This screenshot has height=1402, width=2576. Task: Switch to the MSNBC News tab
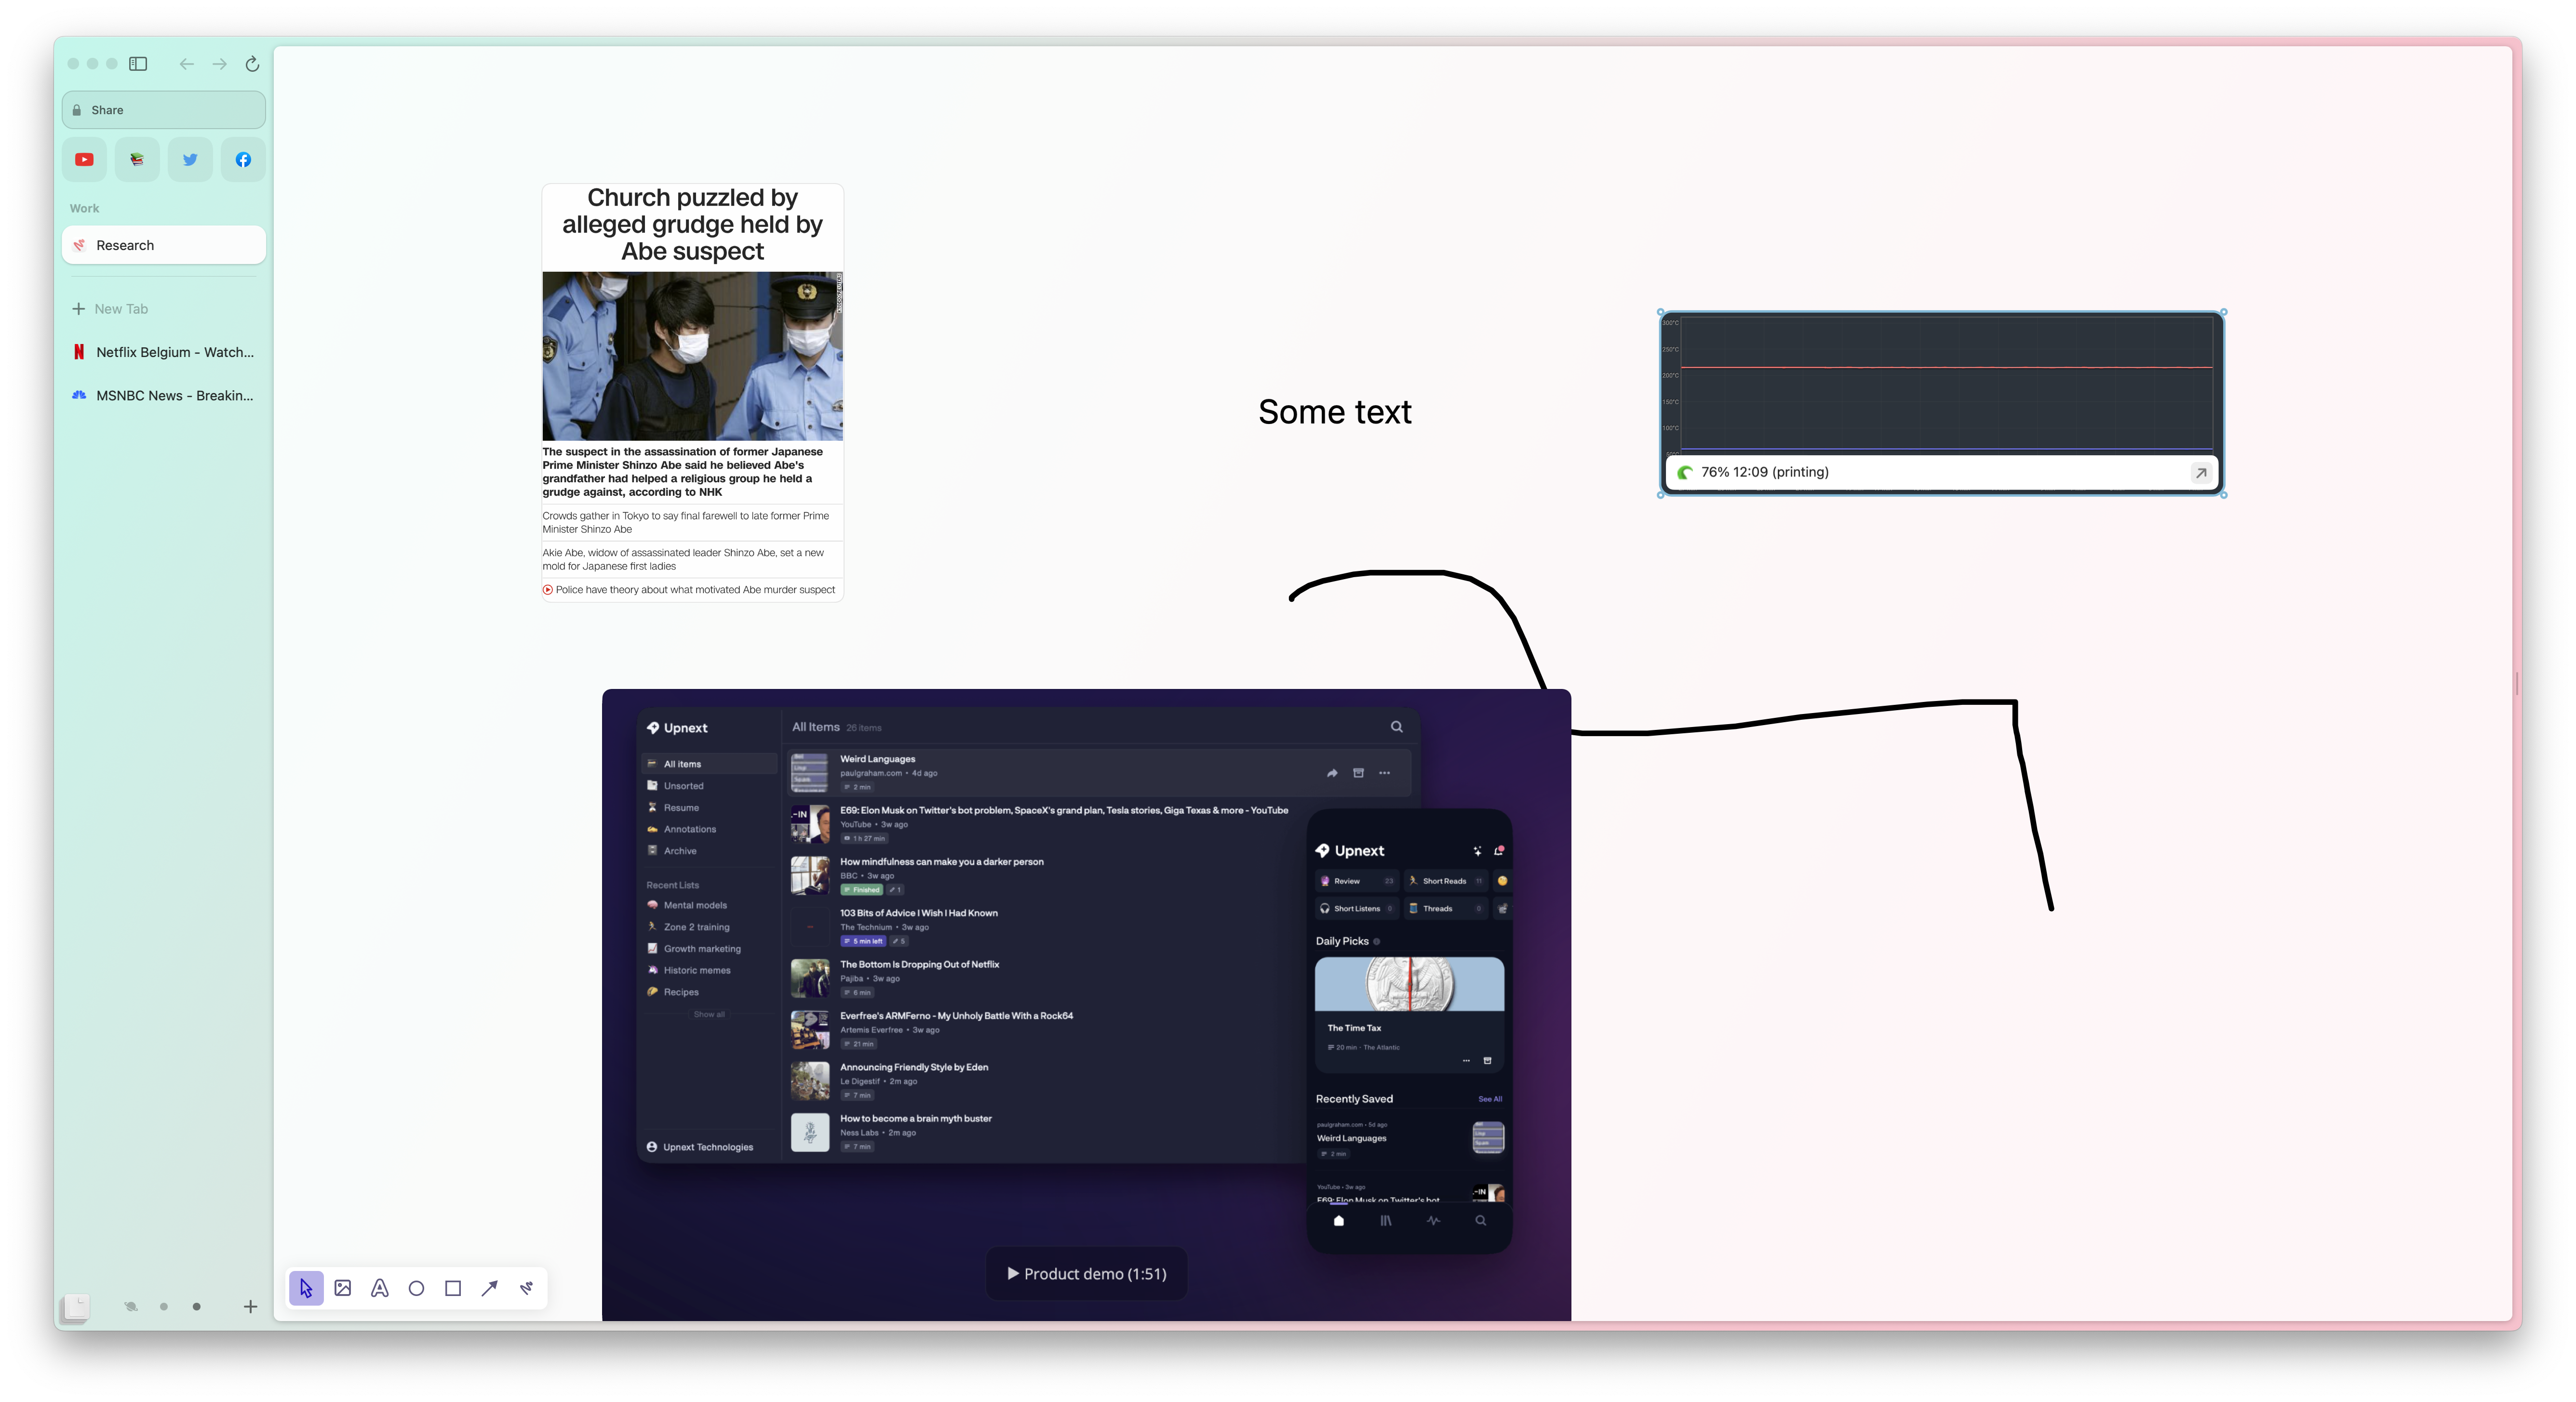coord(164,396)
